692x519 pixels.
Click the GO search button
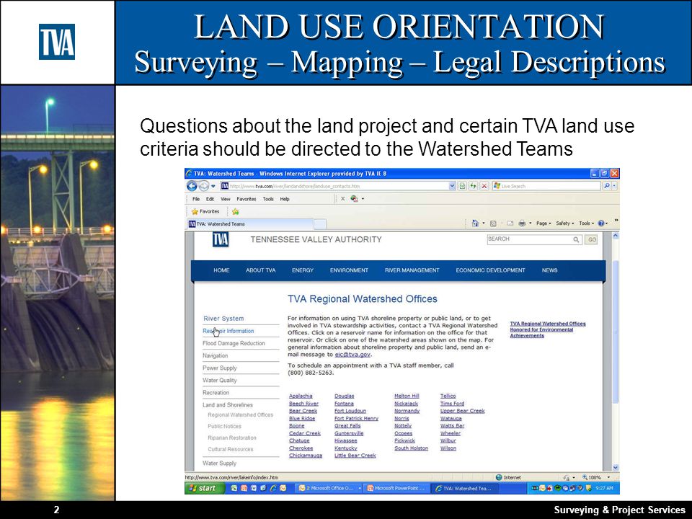(x=591, y=239)
